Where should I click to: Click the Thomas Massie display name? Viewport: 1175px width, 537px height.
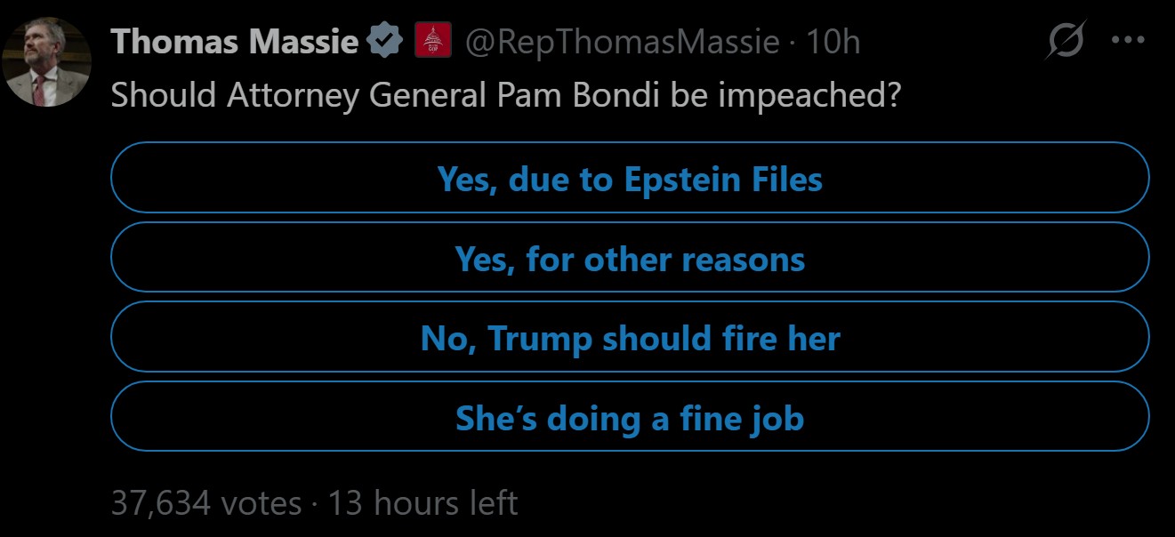234,42
